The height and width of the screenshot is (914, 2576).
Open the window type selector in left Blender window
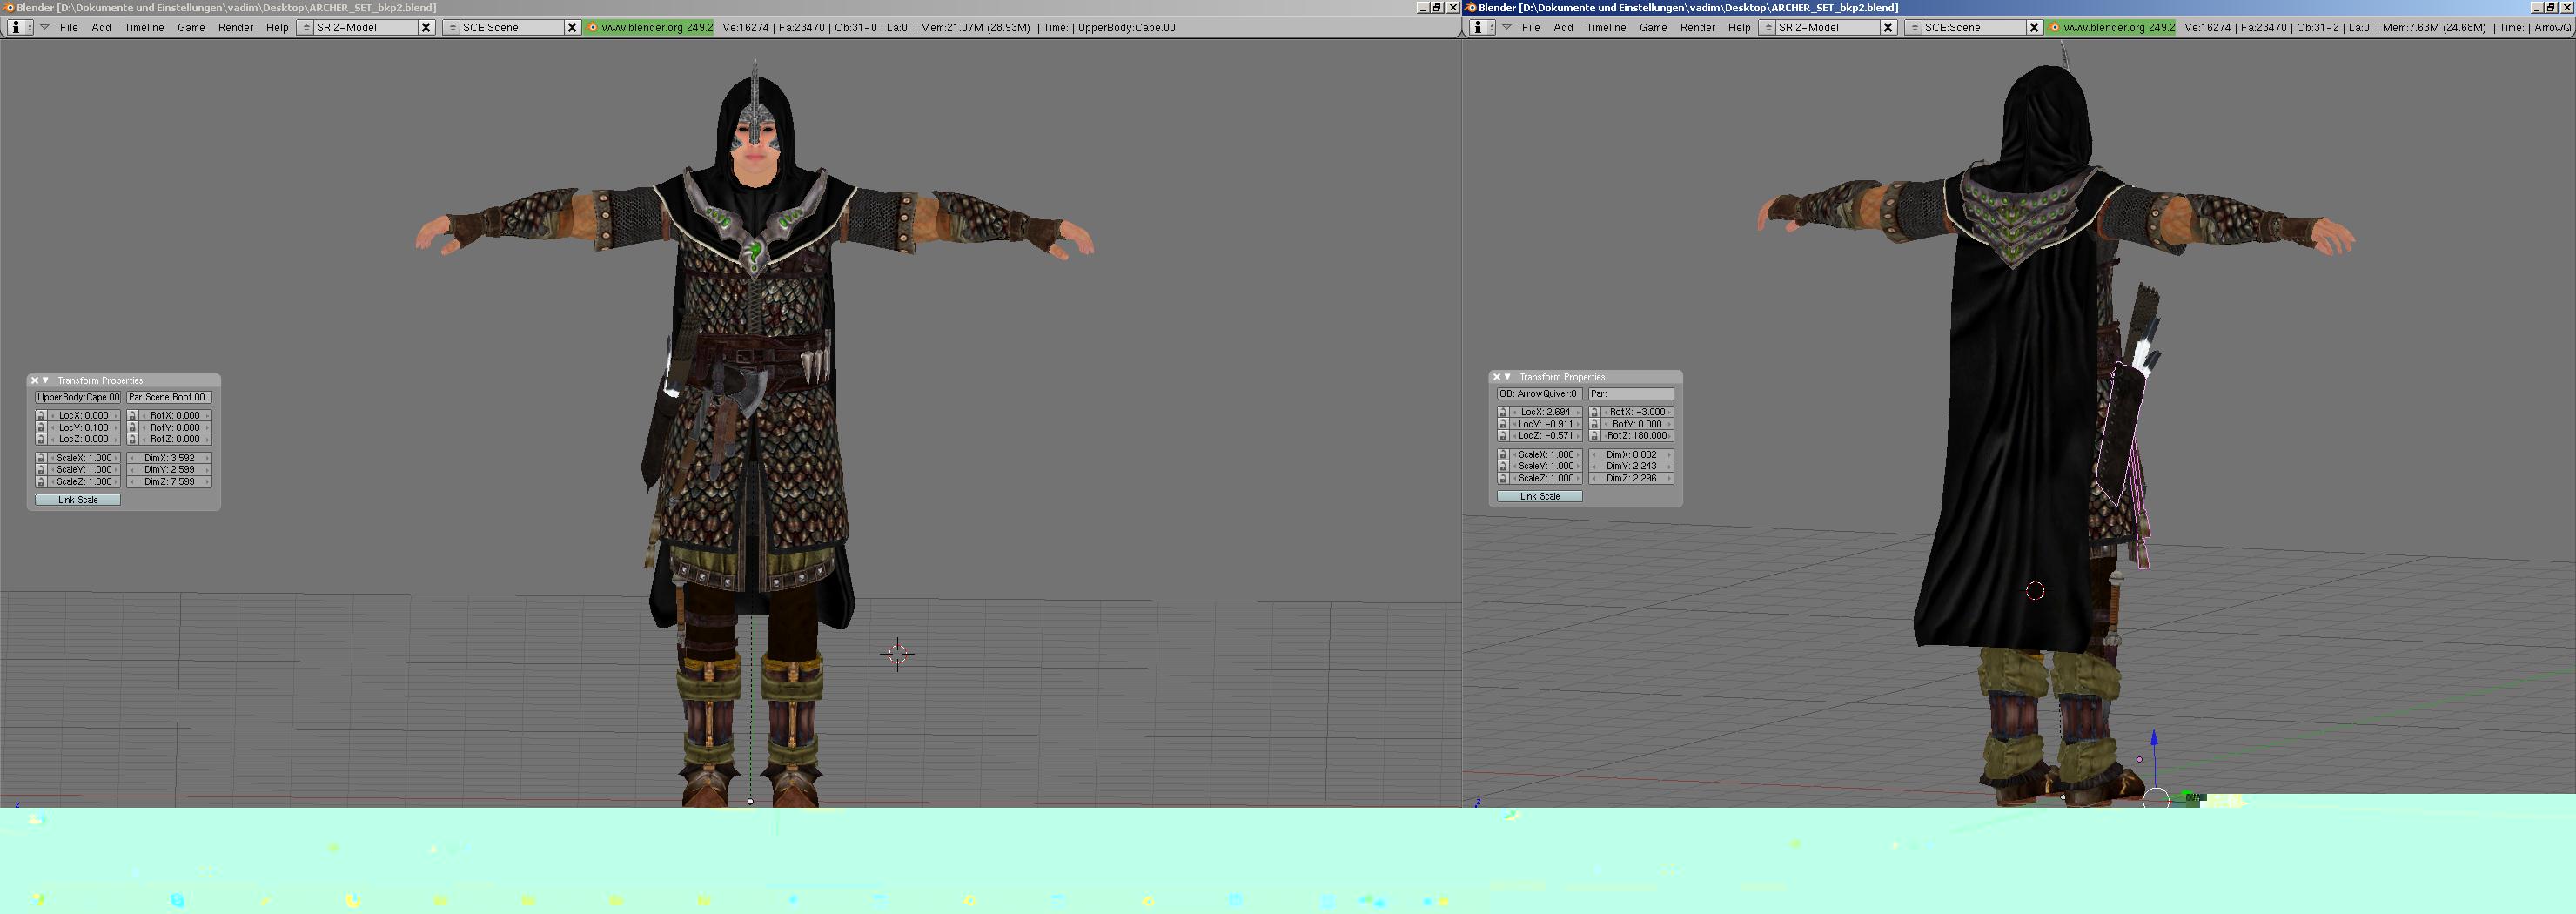point(18,28)
